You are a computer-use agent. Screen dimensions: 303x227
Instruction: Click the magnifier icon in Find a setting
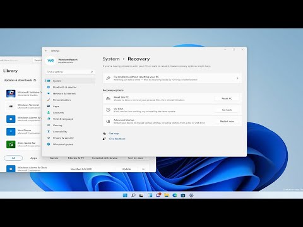tap(92, 72)
